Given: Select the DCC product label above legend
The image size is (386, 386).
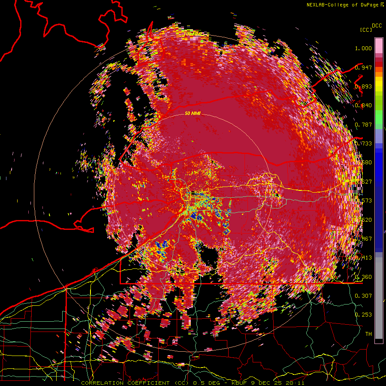Looking at the screenshot, I should [377, 26].
